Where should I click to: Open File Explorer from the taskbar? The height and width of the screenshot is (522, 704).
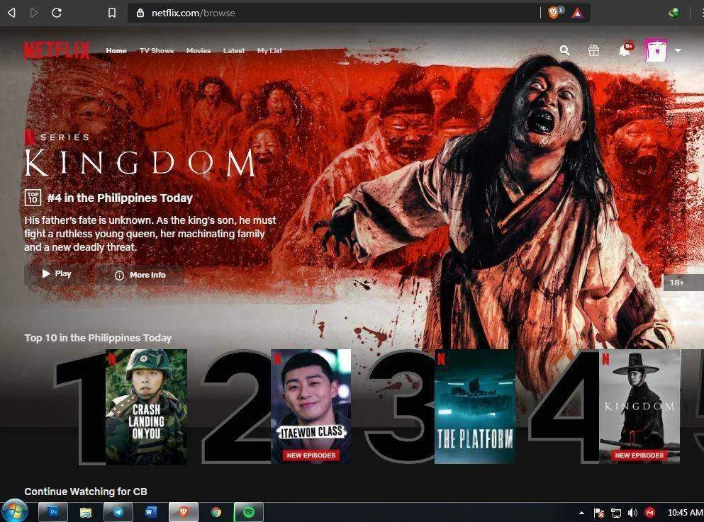pos(85,511)
